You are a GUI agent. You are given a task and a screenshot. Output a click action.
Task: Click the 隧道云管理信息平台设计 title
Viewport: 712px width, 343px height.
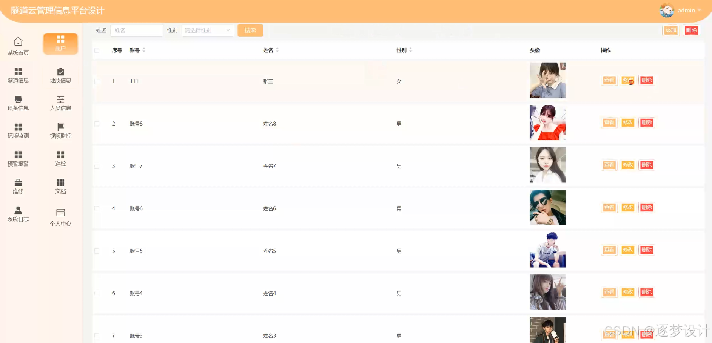pos(58,11)
